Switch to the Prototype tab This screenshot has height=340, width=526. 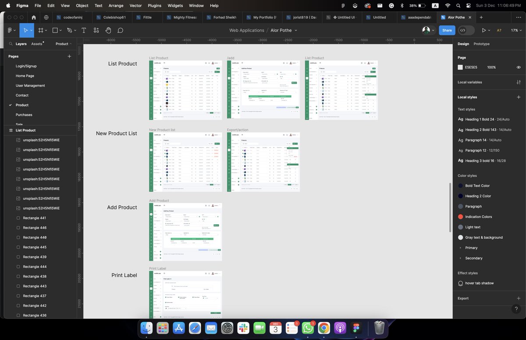click(482, 43)
